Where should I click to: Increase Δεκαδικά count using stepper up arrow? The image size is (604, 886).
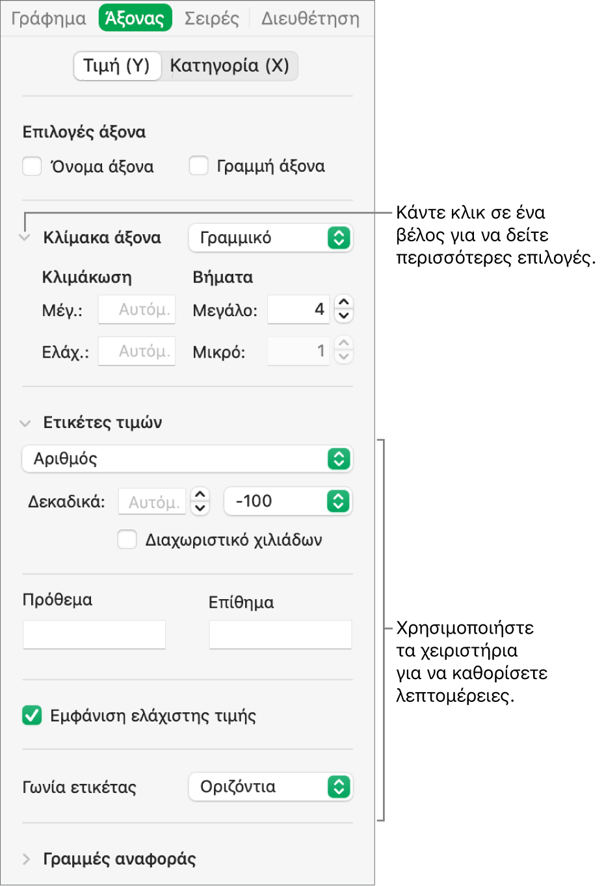click(x=200, y=494)
